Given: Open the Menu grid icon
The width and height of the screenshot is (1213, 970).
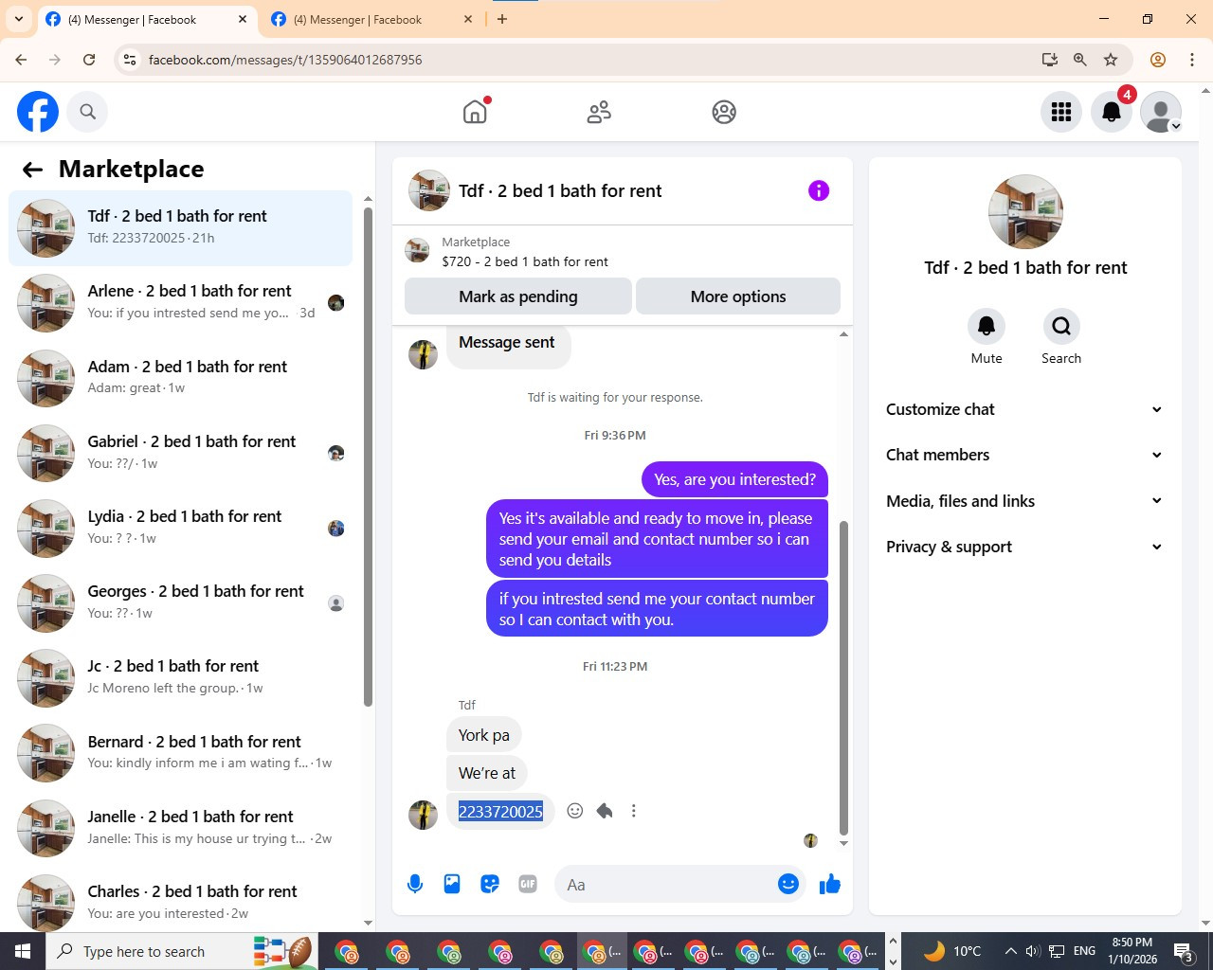Looking at the screenshot, I should pyautogui.click(x=1061, y=112).
